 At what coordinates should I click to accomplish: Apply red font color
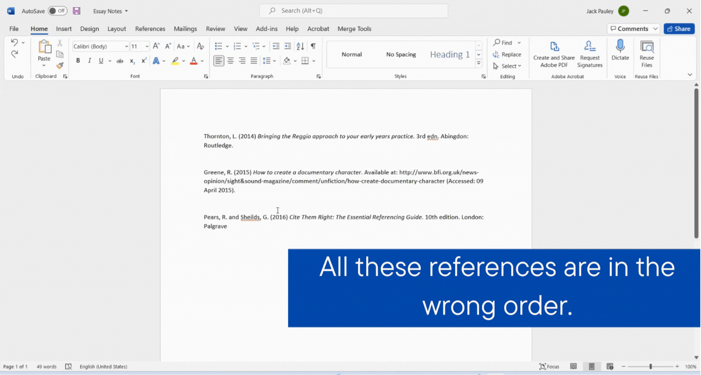point(194,61)
